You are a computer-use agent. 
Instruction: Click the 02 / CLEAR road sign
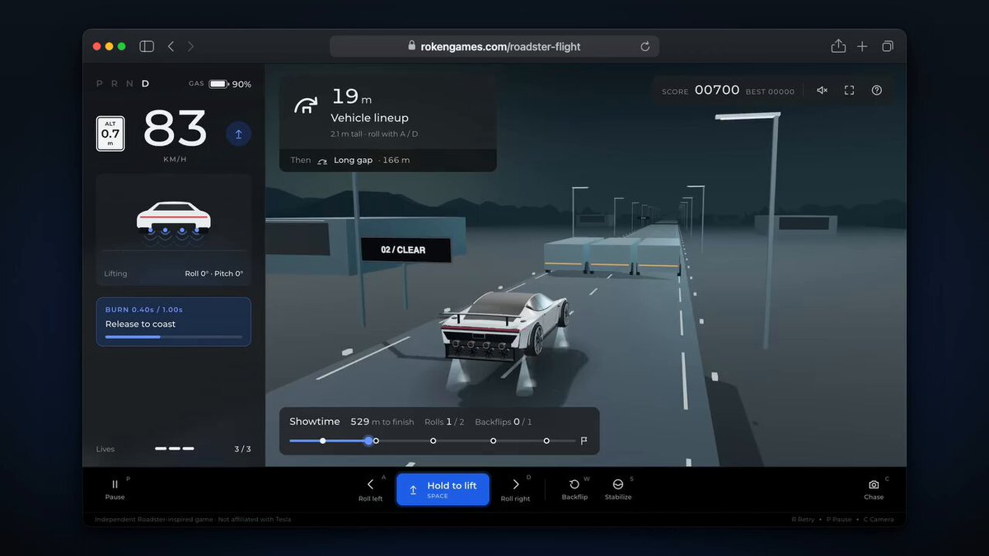405,250
